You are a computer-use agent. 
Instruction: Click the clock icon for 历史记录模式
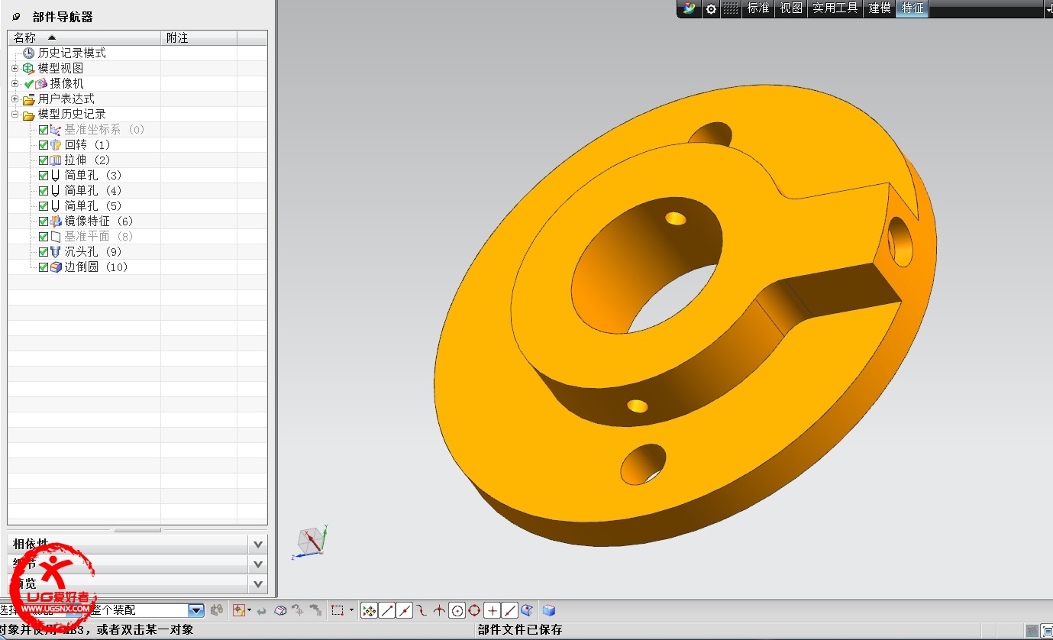(x=29, y=53)
